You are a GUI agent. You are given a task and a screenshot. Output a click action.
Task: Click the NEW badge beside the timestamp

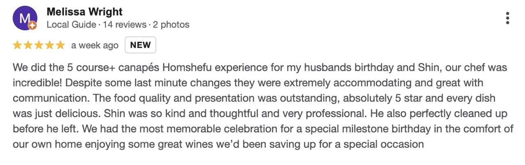tap(140, 45)
